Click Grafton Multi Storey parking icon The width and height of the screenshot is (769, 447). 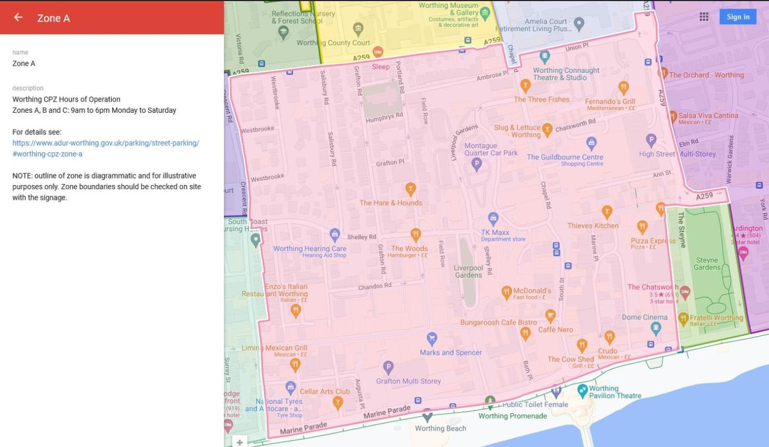pos(388,367)
